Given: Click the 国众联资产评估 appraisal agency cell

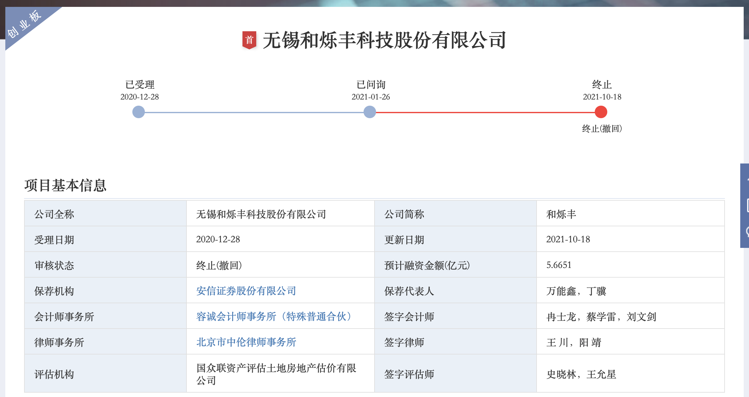Looking at the screenshot, I should tap(276, 374).
